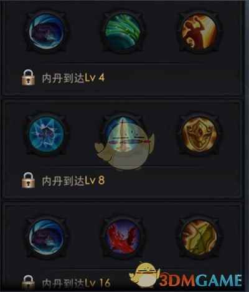Choose the green striped orb skill icon
Viewport: 249px width, 292px height.
(x=123, y=32)
